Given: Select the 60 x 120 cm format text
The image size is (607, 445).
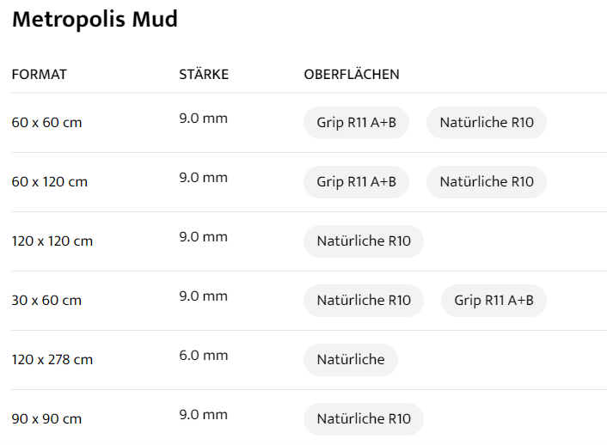Looking at the screenshot, I should coord(50,182).
